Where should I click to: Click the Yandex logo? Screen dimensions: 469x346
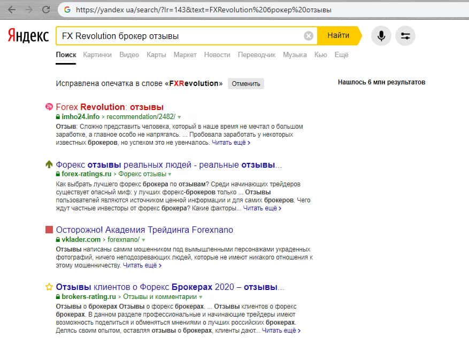click(28, 36)
